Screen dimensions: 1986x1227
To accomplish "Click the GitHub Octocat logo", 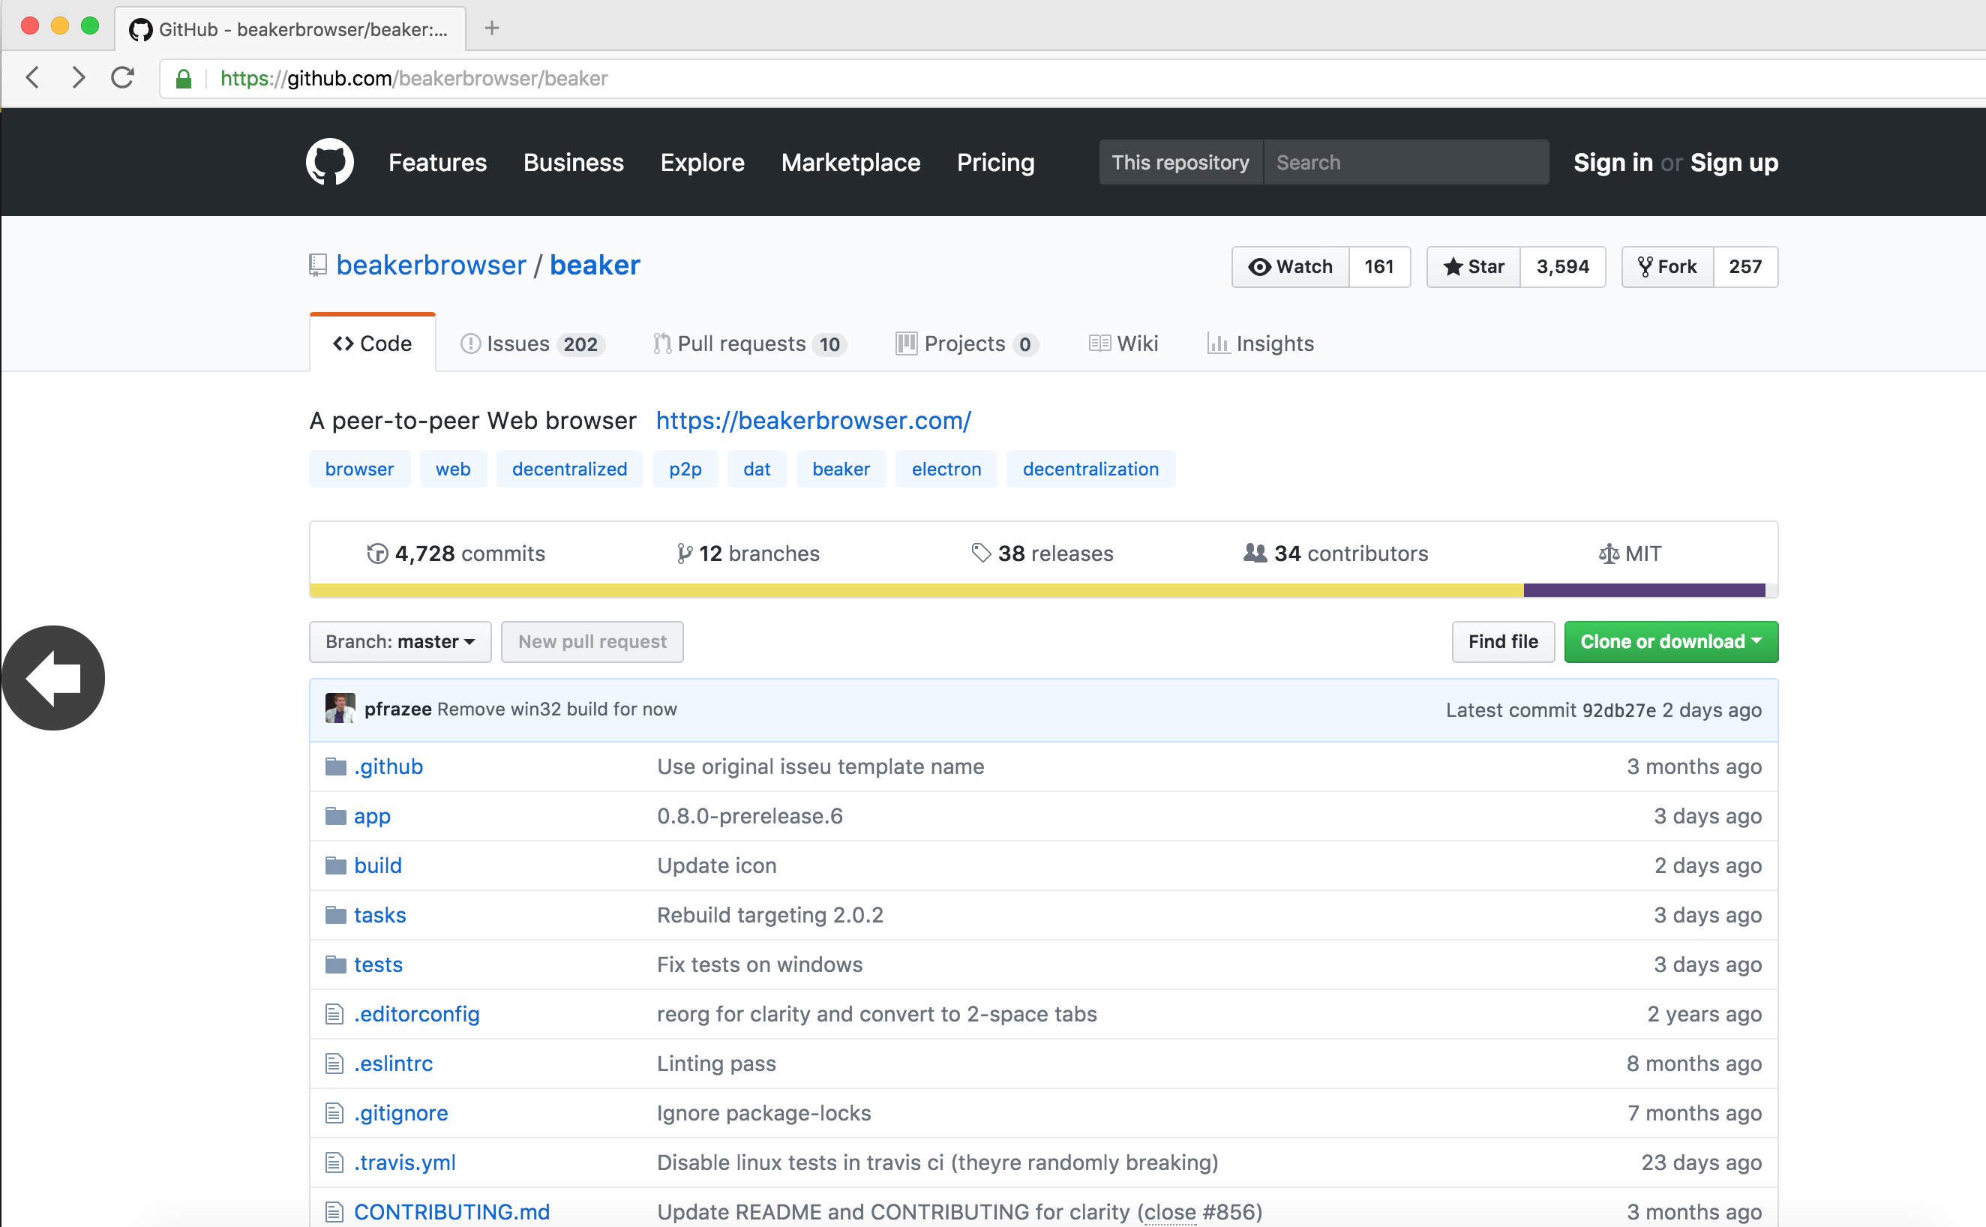I will click(x=329, y=162).
